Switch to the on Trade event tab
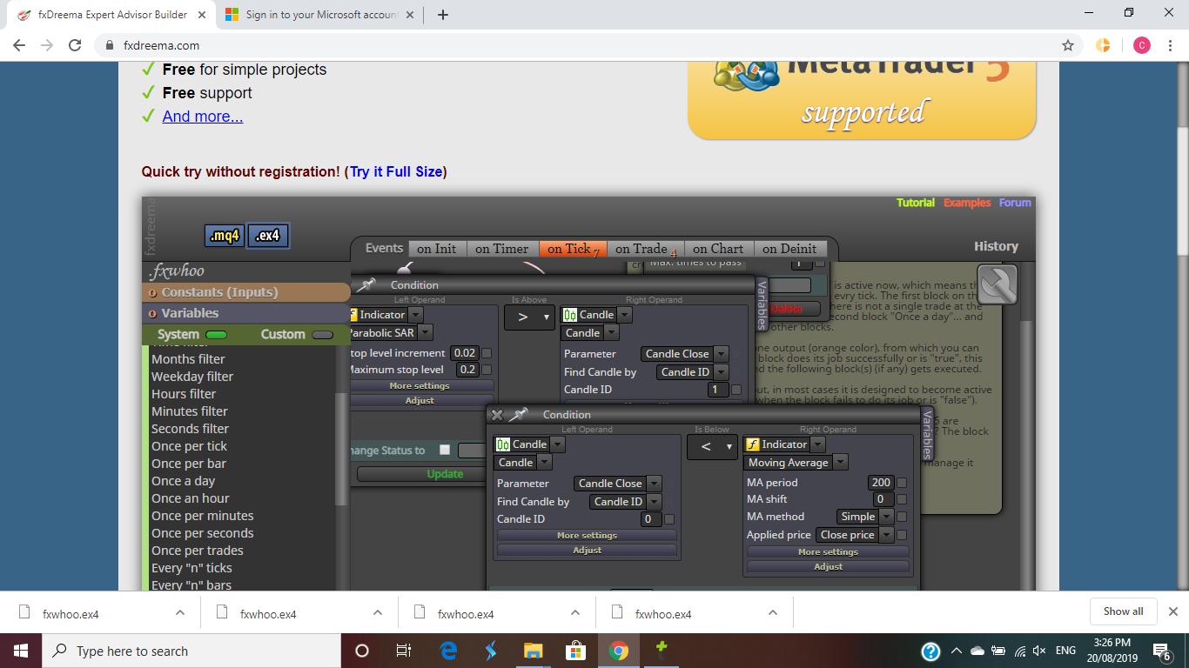 [x=645, y=249]
